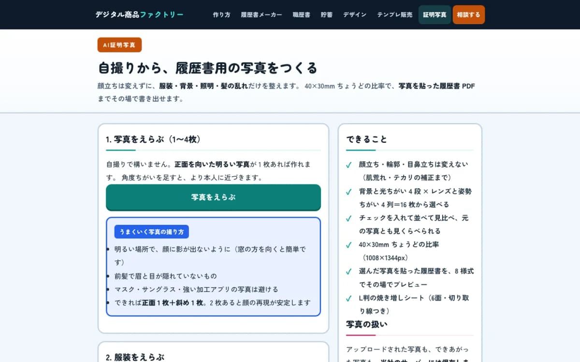Go to テンプレ販売 page
The image size is (580, 362).
(x=395, y=15)
